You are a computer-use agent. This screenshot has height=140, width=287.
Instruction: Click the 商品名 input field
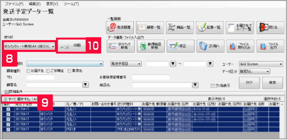click(x=162, y=85)
